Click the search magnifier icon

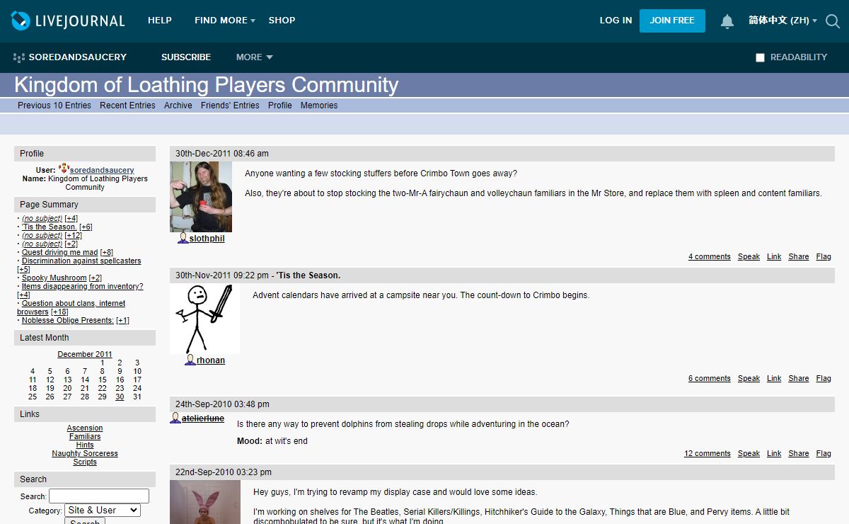[833, 21]
